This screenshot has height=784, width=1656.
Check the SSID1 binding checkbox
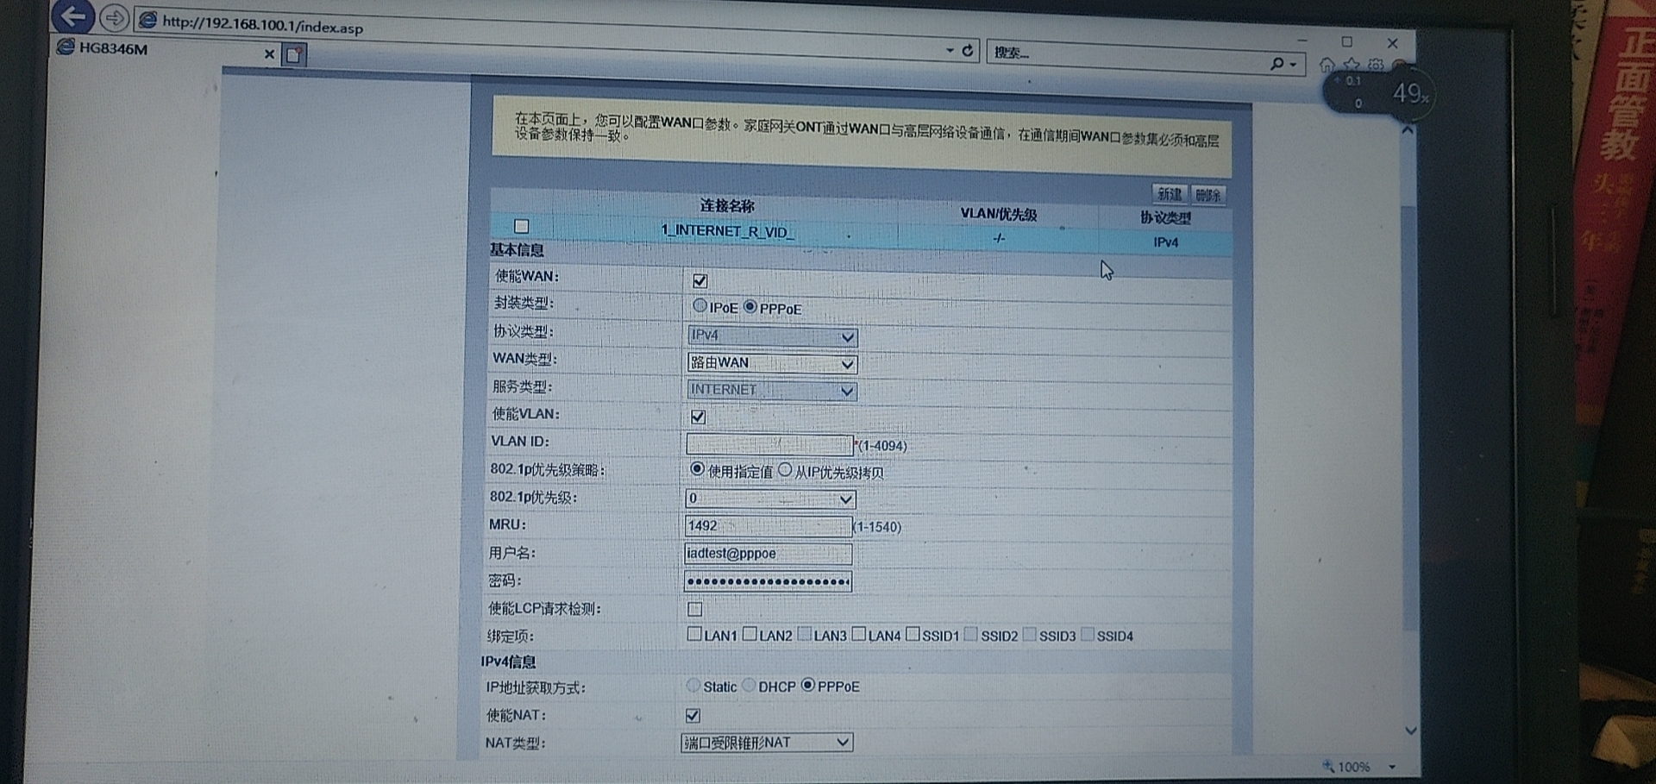pyautogui.click(x=913, y=634)
